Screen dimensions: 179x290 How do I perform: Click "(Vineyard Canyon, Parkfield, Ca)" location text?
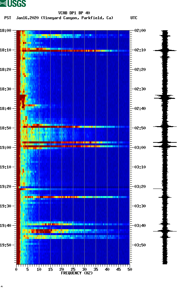point(77,18)
